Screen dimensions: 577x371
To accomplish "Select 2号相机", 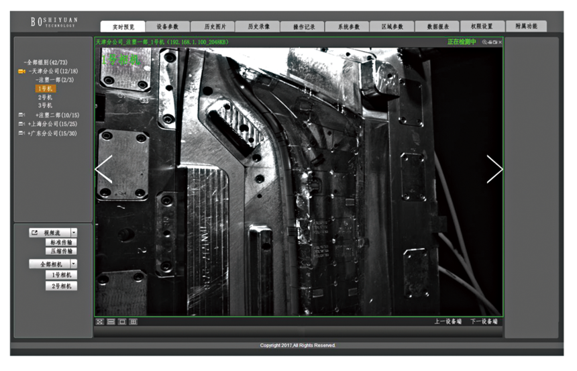I will point(62,286).
